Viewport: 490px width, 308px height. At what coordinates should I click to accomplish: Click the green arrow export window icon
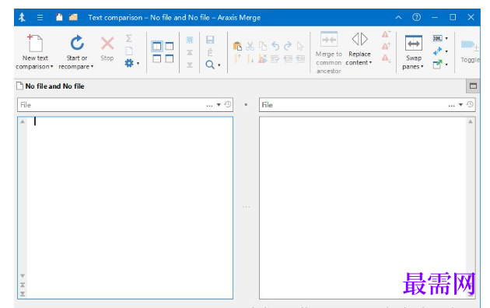tap(437, 65)
